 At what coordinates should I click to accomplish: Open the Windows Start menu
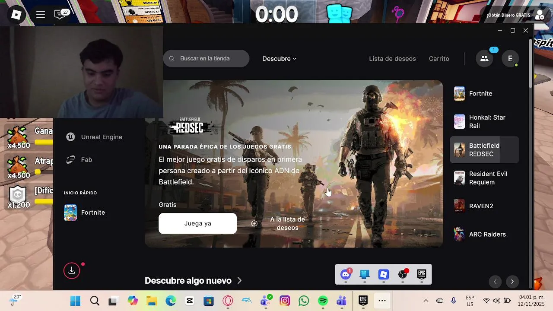click(x=75, y=301)
